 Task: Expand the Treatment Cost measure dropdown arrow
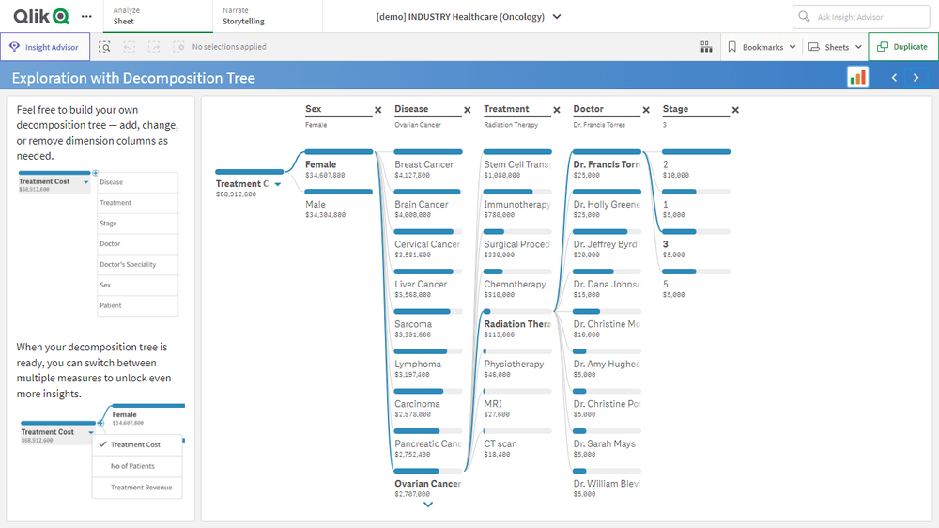[x=277, y=185]
